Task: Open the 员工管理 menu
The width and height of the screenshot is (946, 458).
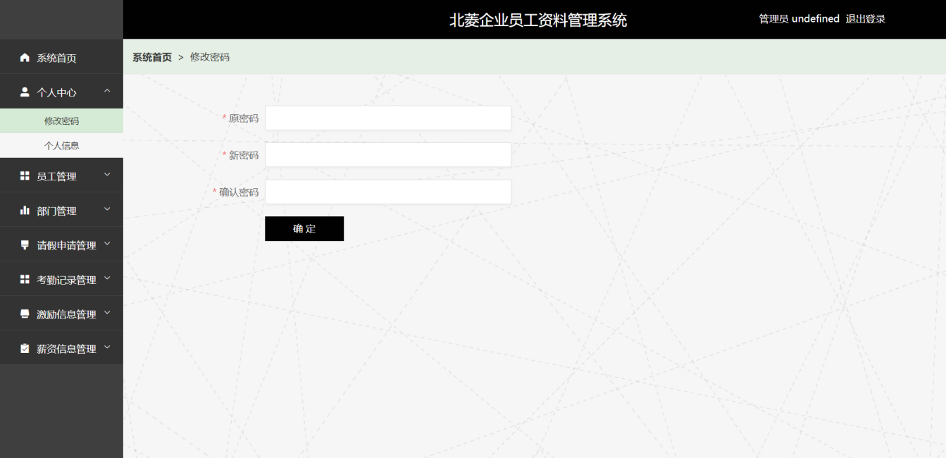Action: click(x=61, y=176)
